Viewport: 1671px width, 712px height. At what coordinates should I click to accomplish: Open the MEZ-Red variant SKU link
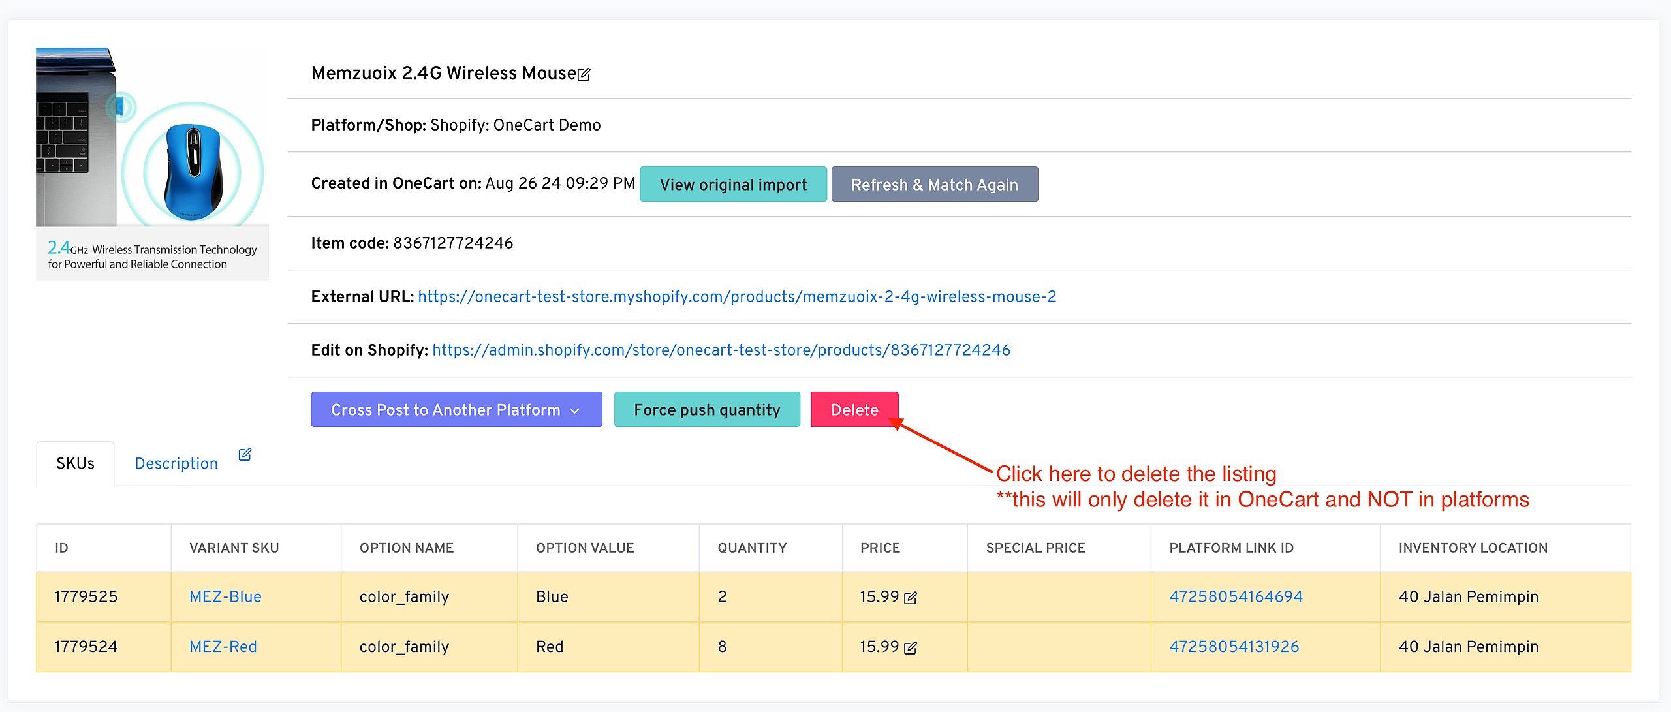pyautogui.click(x=223, y=647)
